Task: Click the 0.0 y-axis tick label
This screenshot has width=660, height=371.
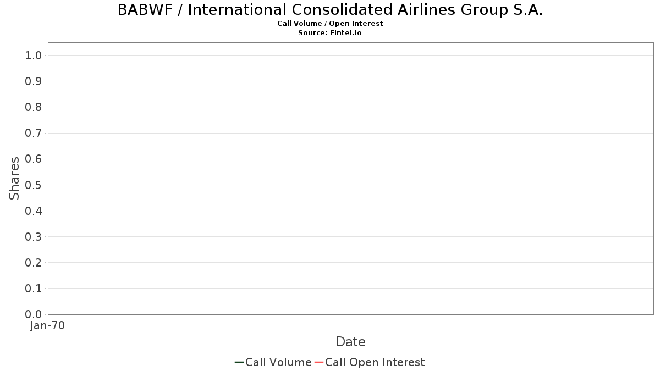Action: click(34, 314)
